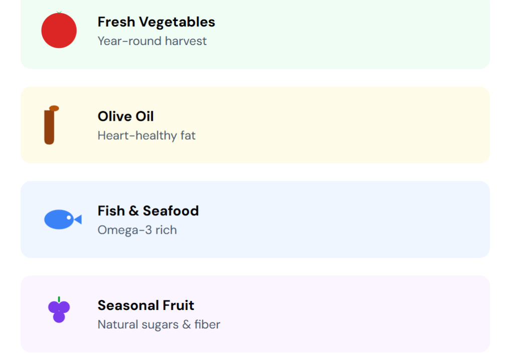The height and width of the screenshot is (354, 513).
Task: Click the white eye of the fish icon
Action: click(x=69, y=218)
